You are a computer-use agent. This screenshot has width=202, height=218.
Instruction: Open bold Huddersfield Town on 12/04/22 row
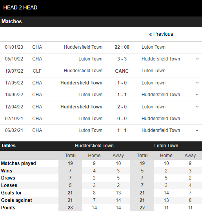[x=81, y=107]
